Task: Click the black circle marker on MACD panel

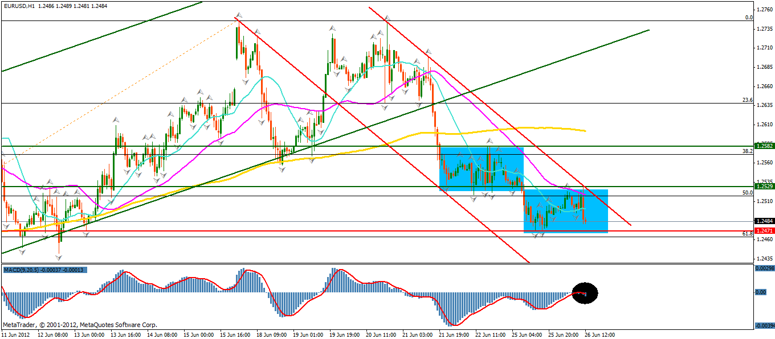Action: (x=584, y=293)
